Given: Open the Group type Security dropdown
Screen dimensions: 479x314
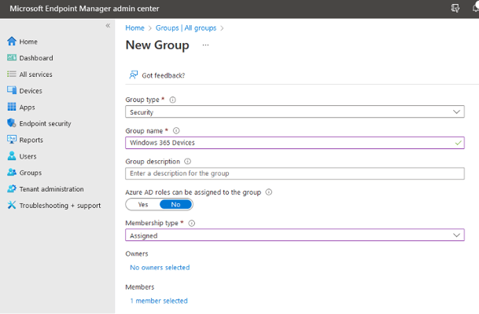Looking at the screenshot, I should [295, 112].
